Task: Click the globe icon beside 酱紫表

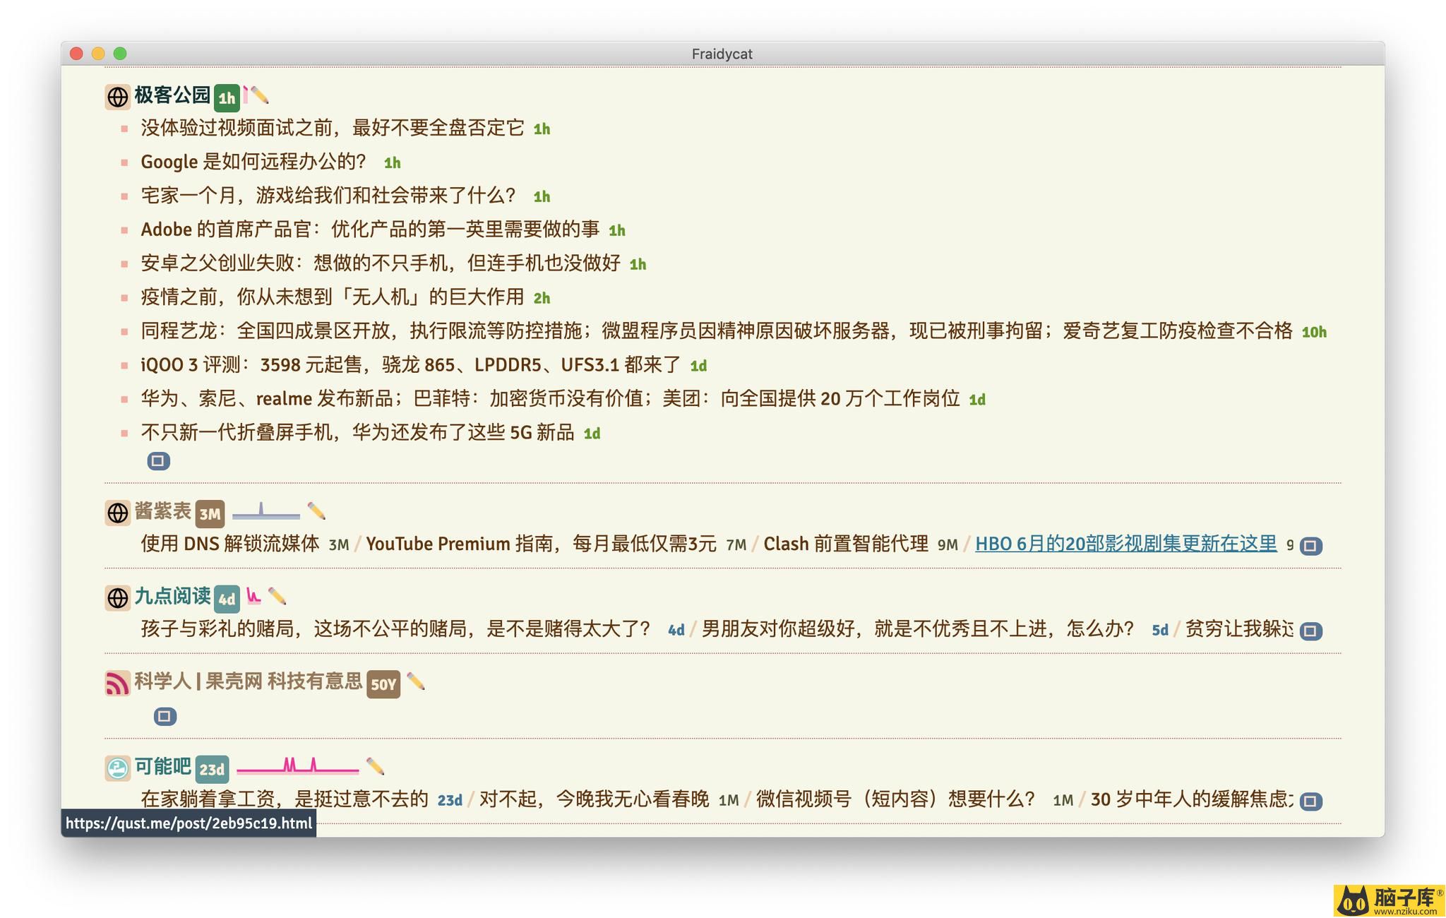Action: (118, 513)
